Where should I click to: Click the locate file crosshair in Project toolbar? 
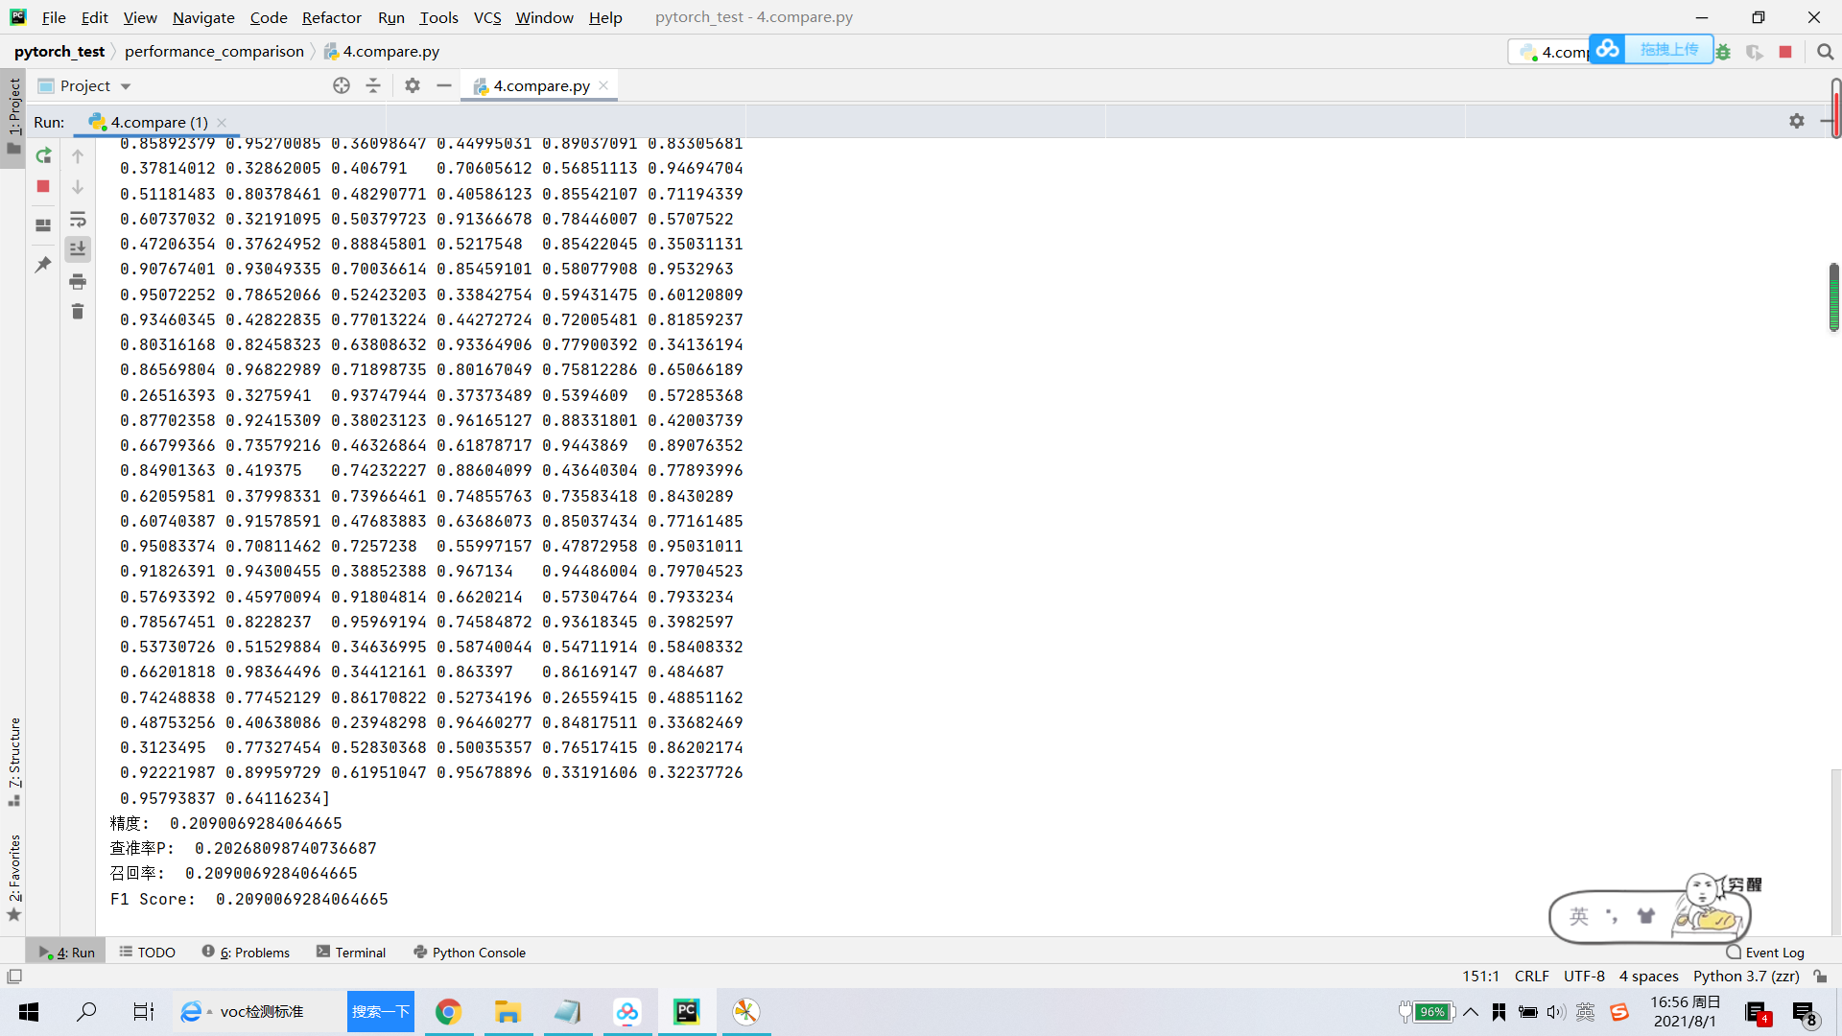click(x=342, y=85)
